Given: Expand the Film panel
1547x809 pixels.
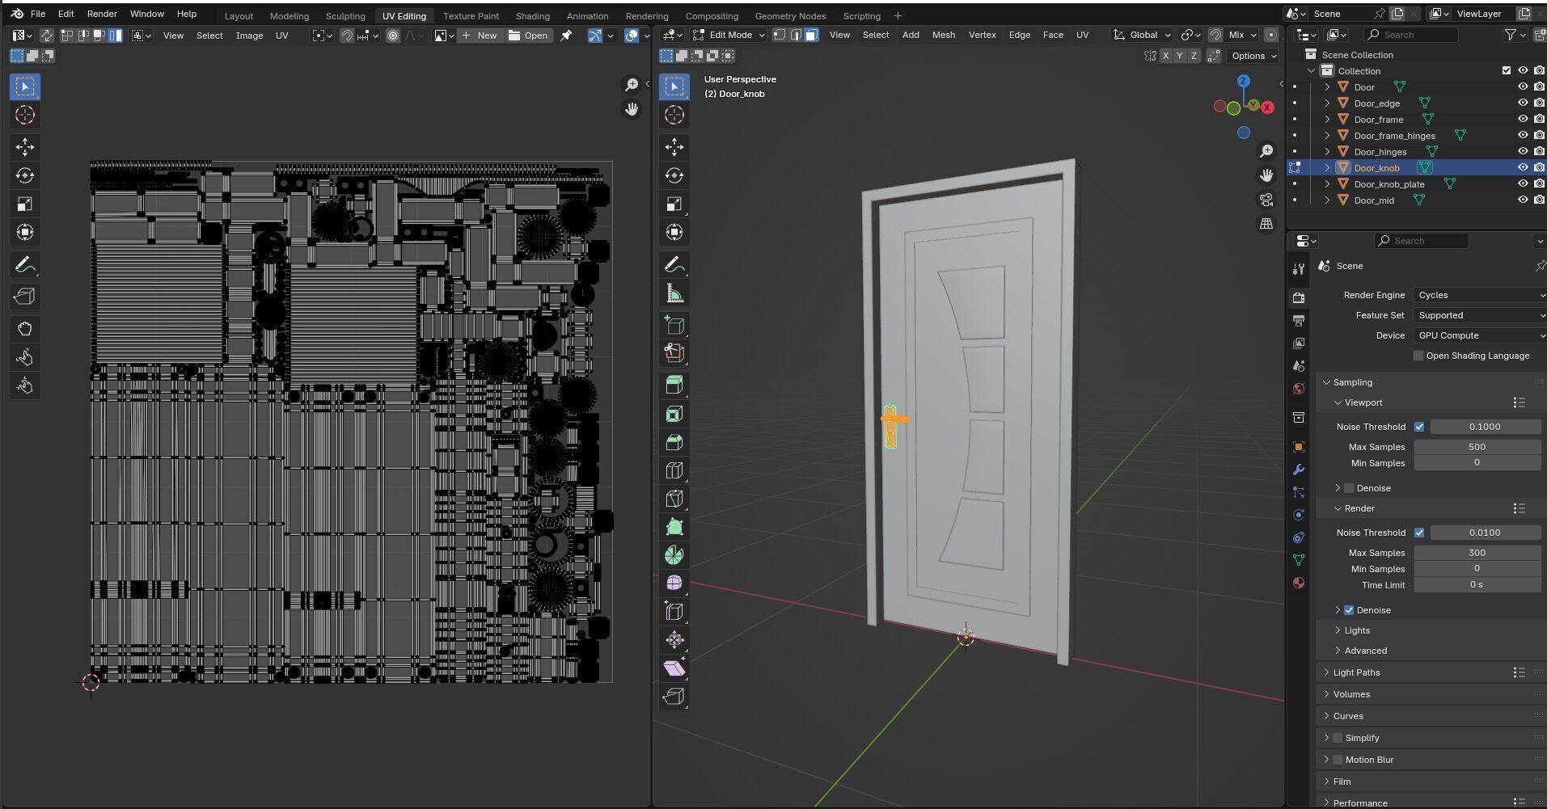Looking at the screenshot, I should tap(1342, 782).
